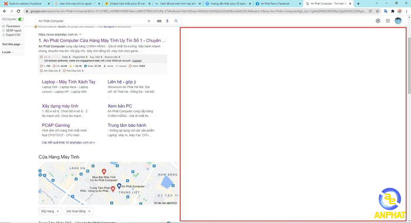Open the browser extensions puzzle icon
The height and width of the screenshot is (223, 411).
coord(392,11)
